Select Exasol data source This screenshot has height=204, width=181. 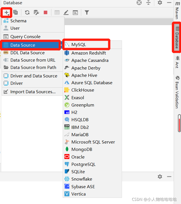[92, 97]
